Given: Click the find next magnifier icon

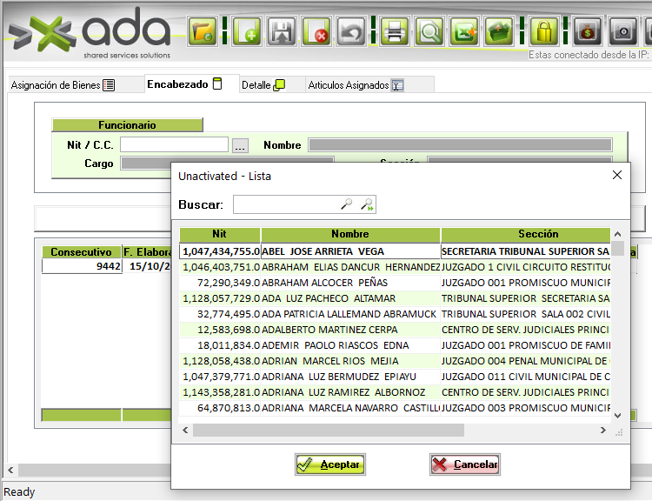Looking at the screenshot, I should point(368,205).
